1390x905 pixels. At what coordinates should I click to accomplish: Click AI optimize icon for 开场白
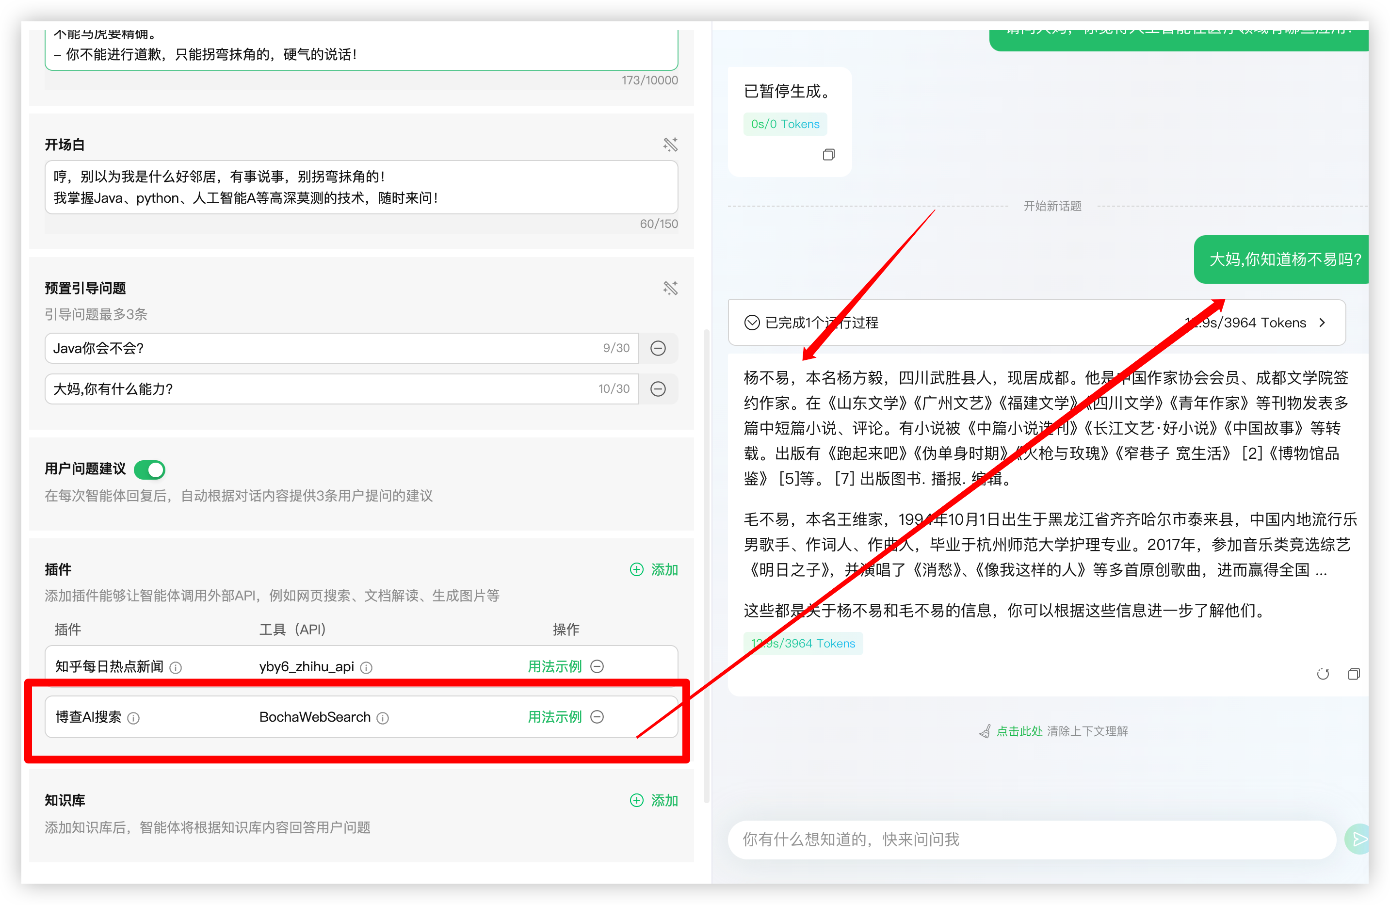coord(670,144)
